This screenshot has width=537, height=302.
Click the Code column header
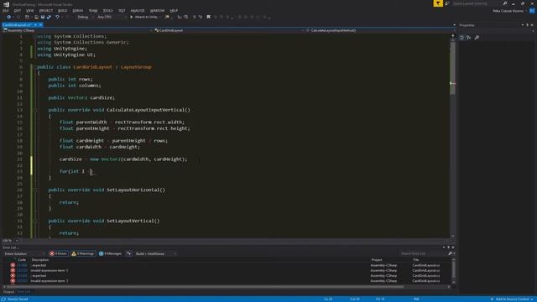(22, 260)
